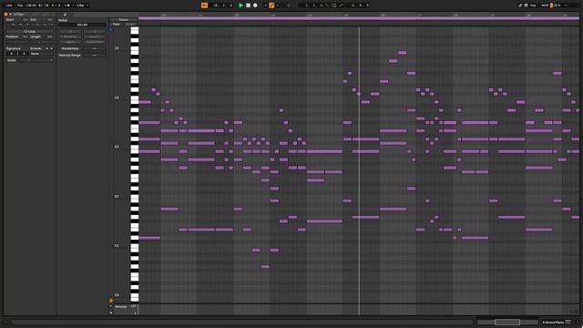Click the Hot-Swap Groove icon

click(46, 48)
